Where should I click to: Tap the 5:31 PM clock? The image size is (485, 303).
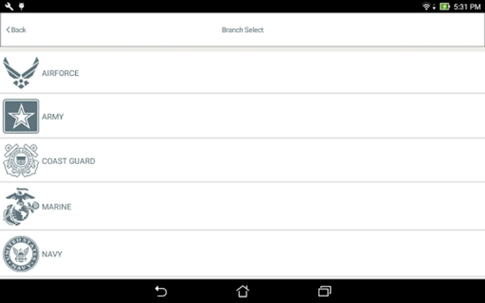tap(467, 7)
